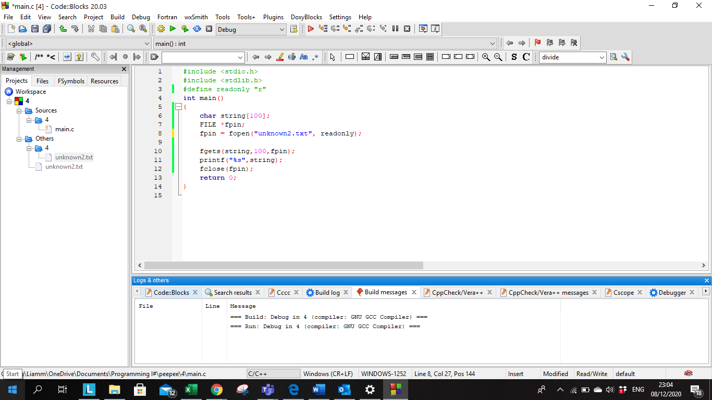Viewport: 712px width, 400px height.
Task: Open Find with the magnifying glass icon
Action: point(131,29)
